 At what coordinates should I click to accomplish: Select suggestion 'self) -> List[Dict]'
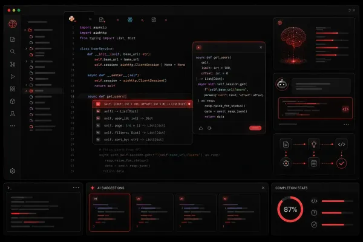point(142,111)
